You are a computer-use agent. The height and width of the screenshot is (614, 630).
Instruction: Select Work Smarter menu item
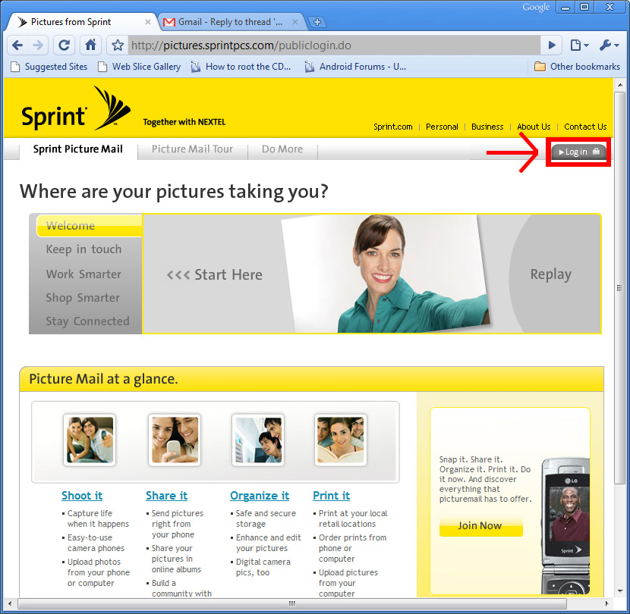pos(83,274)
